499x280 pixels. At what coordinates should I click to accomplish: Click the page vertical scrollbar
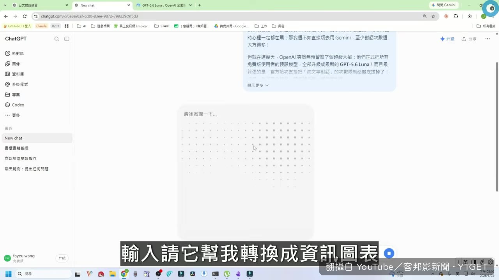click(x=497, y=126)
